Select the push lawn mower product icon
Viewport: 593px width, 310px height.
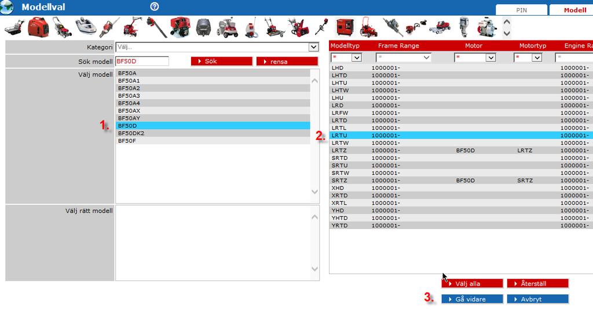click(x=62, y=27)
